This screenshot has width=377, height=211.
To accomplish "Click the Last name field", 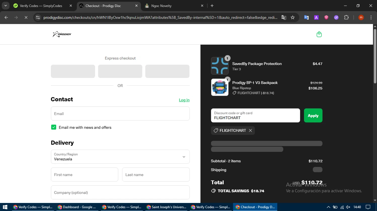I will [x=156, y=174].
